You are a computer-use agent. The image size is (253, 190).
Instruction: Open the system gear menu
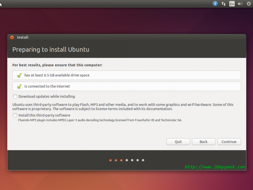(x=248, y=4)
